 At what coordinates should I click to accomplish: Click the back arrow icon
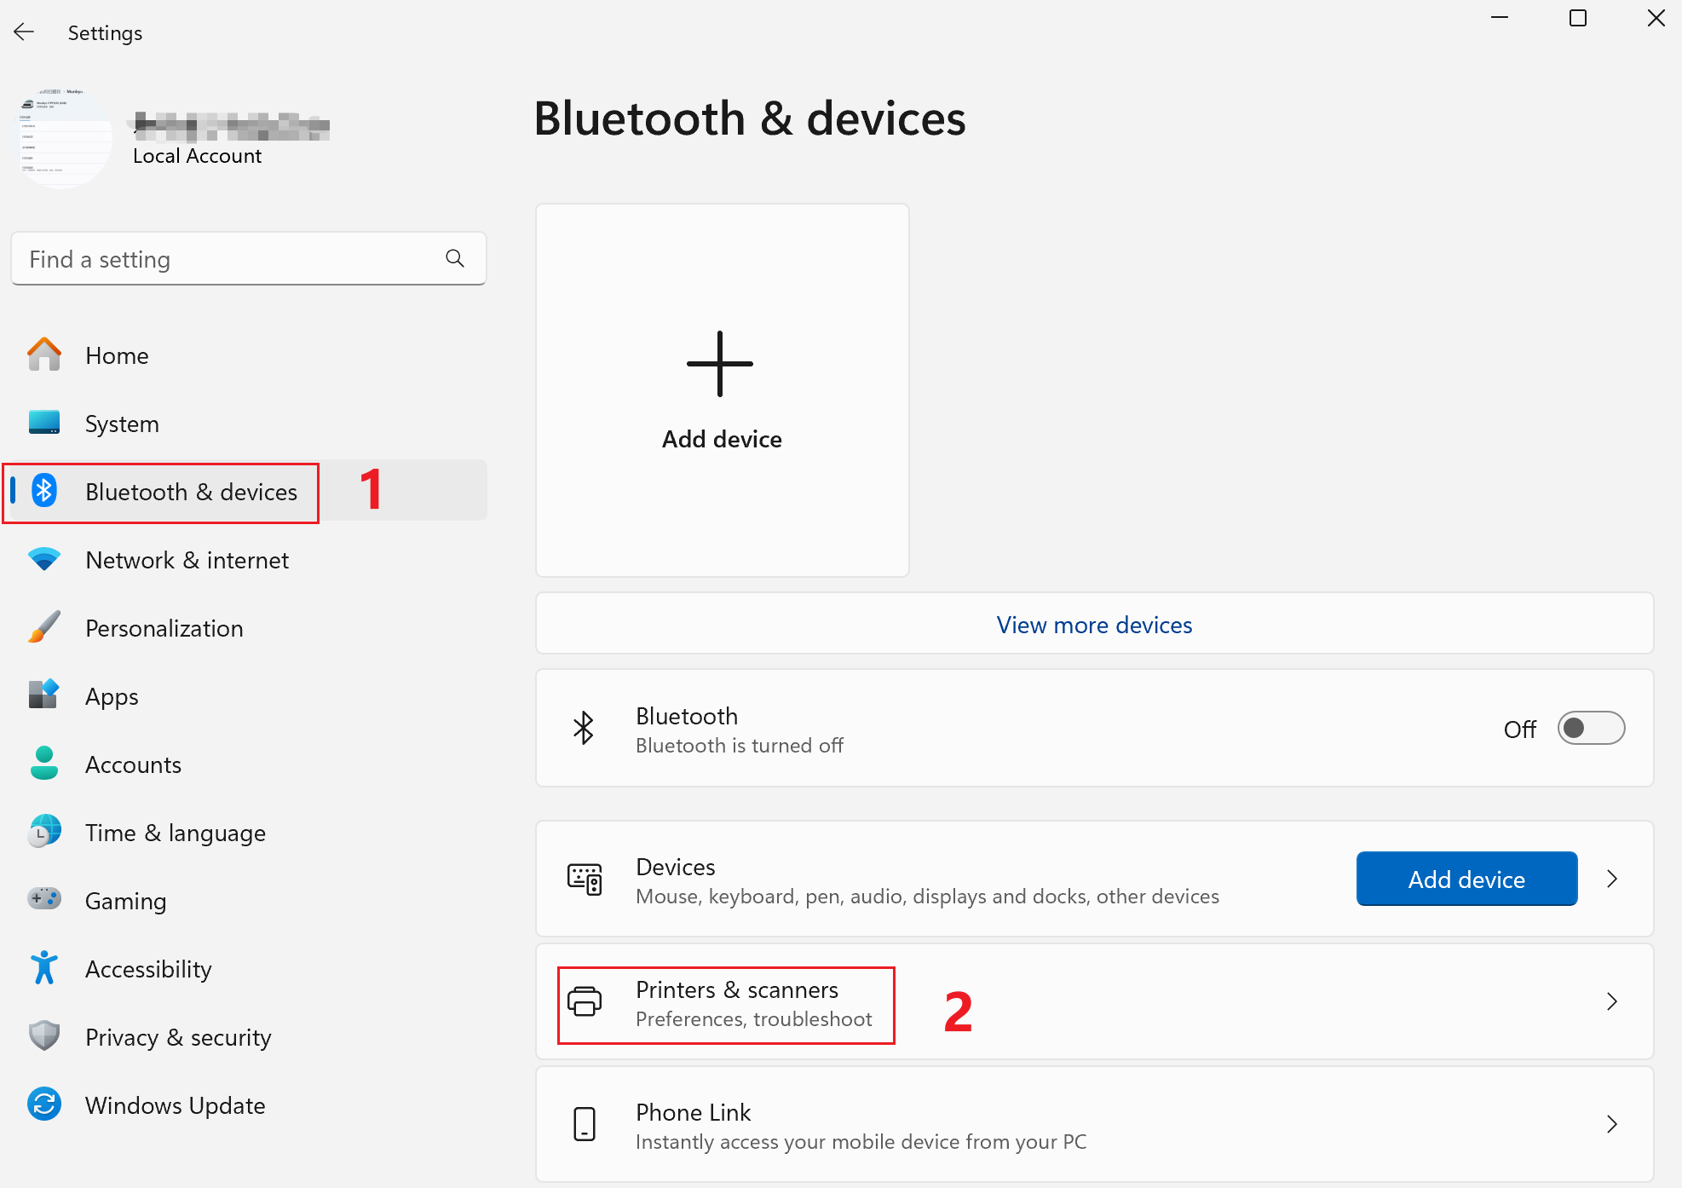[24, 32]
